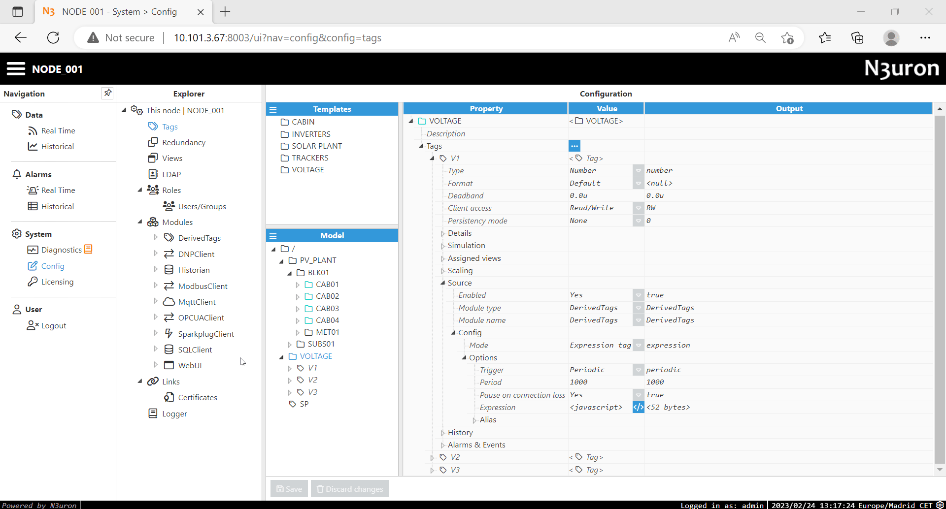
Task: Click the Diagnostics icon under System
Action: tap(33, 250)
